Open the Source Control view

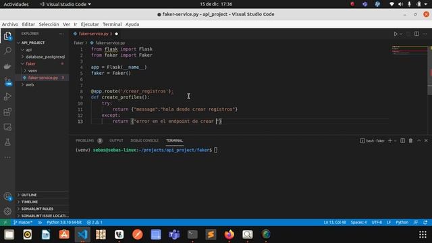pos(7,82)
